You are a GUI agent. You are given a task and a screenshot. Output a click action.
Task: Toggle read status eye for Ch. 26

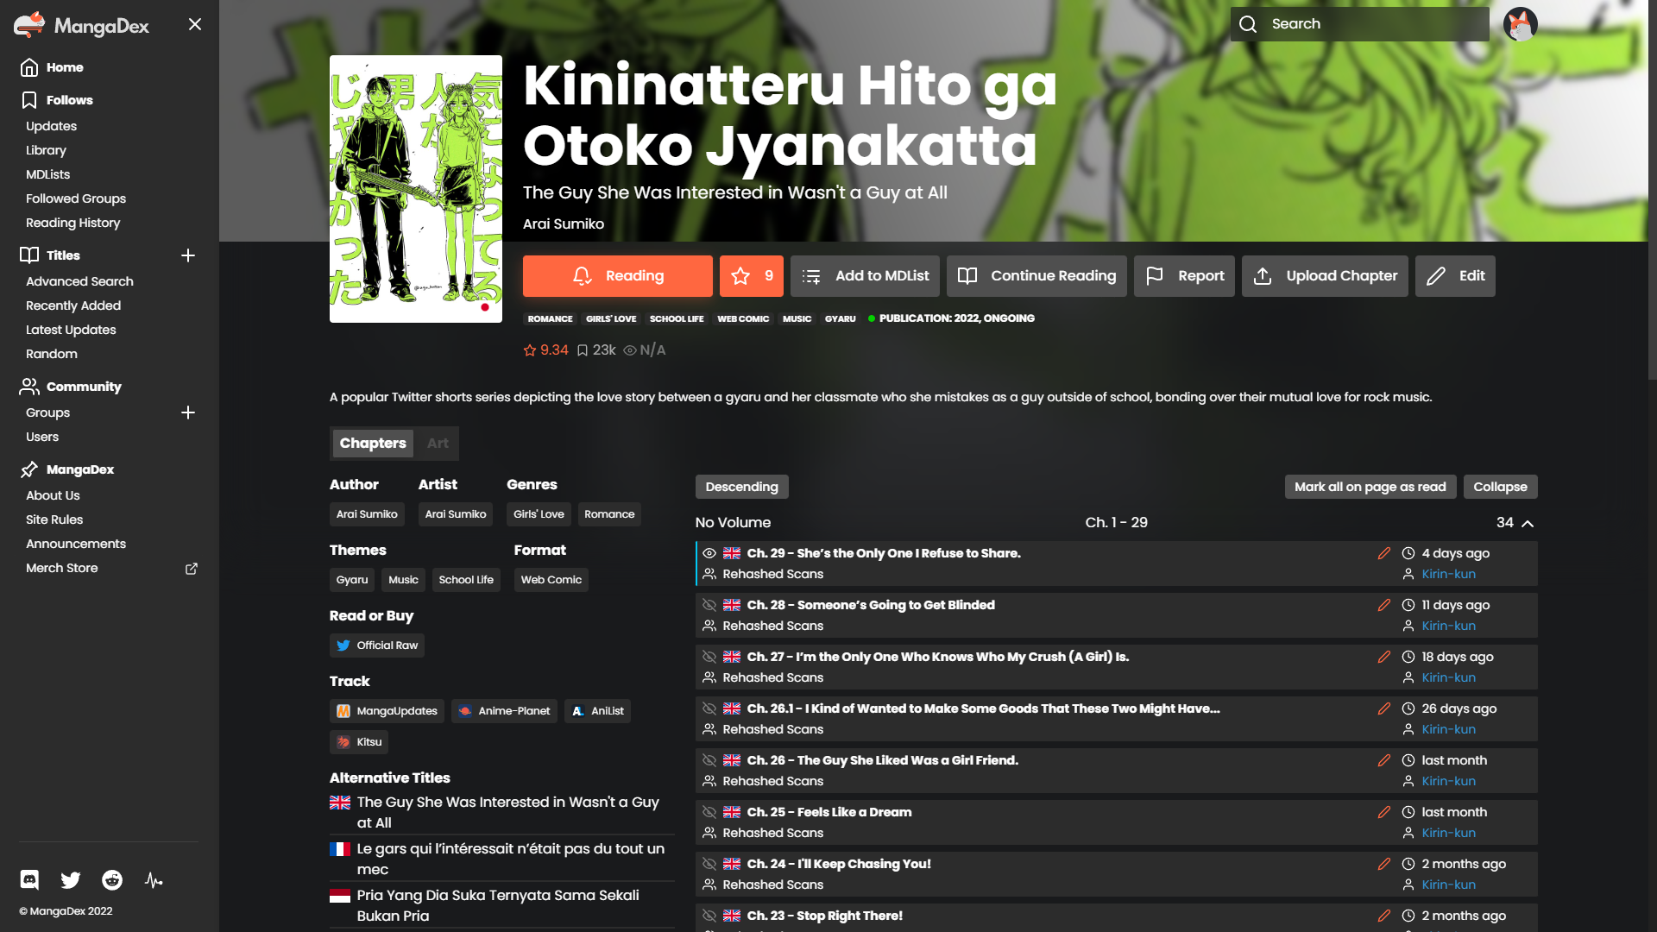[709, 760]
